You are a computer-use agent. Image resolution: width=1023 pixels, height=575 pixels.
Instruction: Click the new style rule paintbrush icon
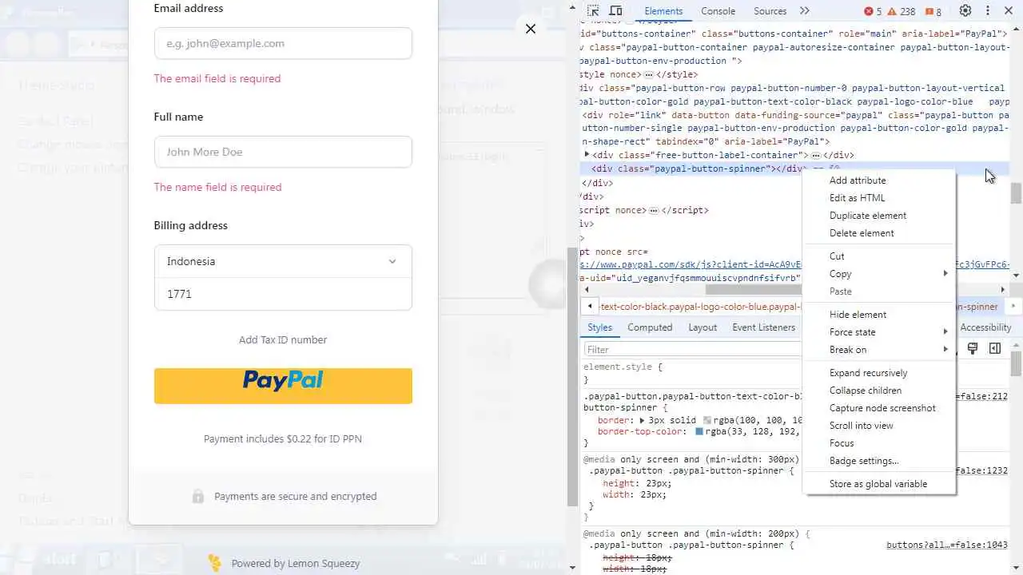coord(973,349)
